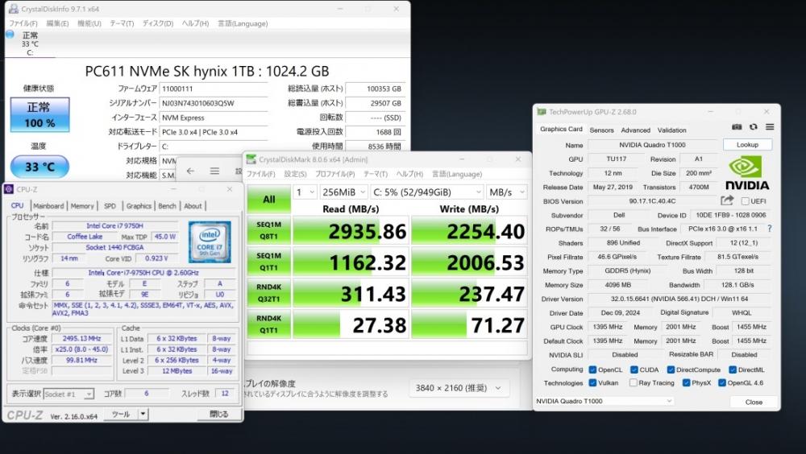Open the 言語(Language) menu in CrystalDiskMark
Screen dimensions: 806x454
(x=457, y=174)
